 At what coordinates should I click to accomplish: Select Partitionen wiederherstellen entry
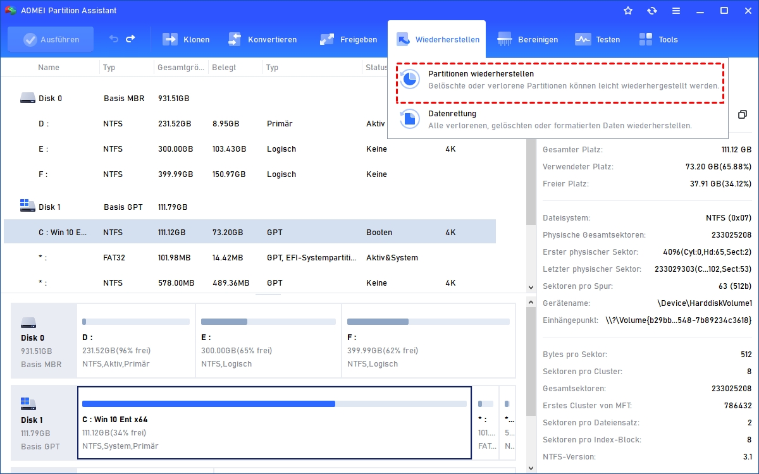click(x=559, y=83)
